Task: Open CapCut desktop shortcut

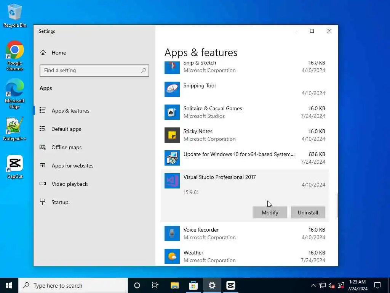Action: pos(15,167)
